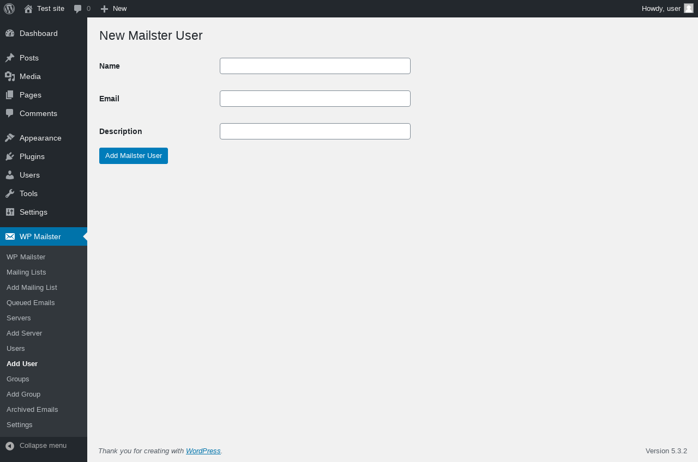This screenshot has width=698, height=462.
Task: Click the Users person icon
Action: click(x=10, y=175)
